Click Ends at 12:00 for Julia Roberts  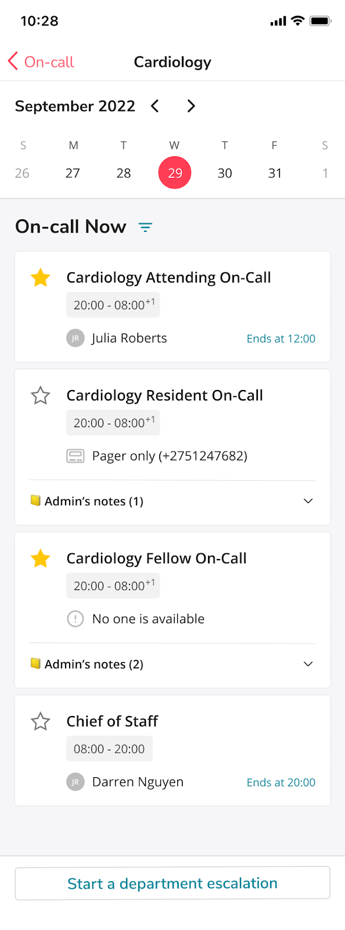[281, 338]
